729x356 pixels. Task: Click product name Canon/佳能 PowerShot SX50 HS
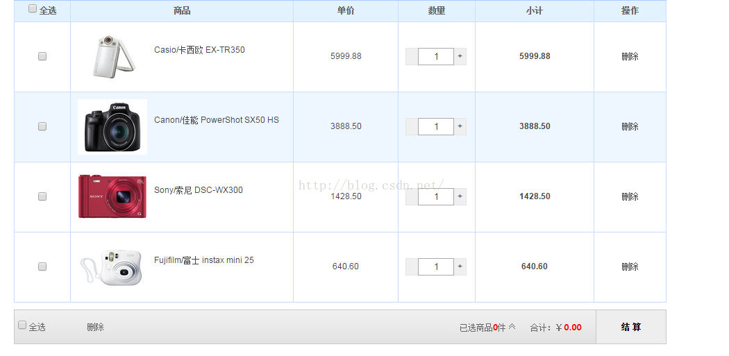[217, 120]
